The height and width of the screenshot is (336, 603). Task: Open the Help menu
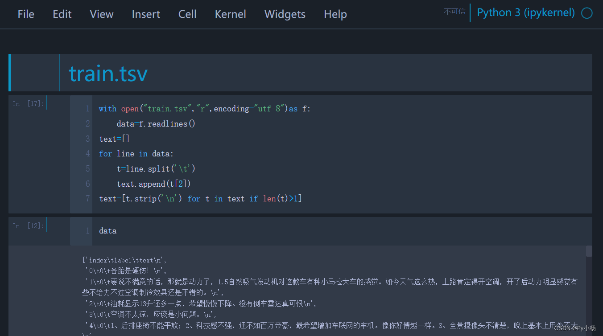click(335, 14)
